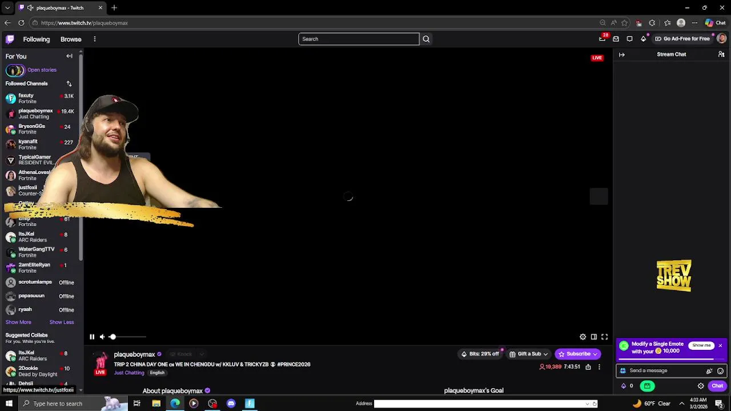This screenshot has width=731, height=411.
Task: Reload the browser page
Action: click(x=21, y=23)
